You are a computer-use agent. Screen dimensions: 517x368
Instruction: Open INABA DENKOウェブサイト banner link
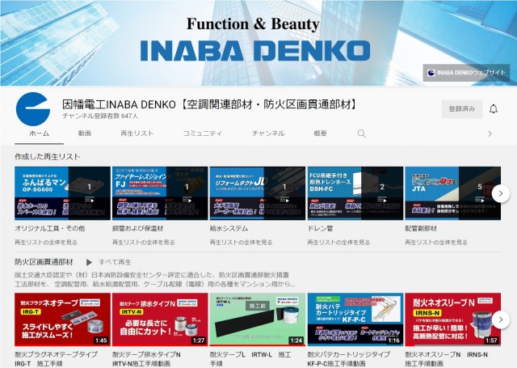466,73
